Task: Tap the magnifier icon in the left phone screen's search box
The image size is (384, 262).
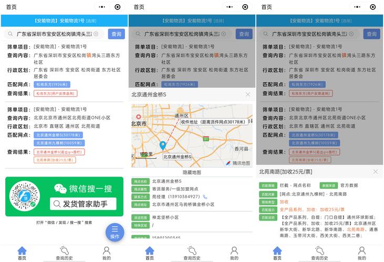Action: click(11, 34)
